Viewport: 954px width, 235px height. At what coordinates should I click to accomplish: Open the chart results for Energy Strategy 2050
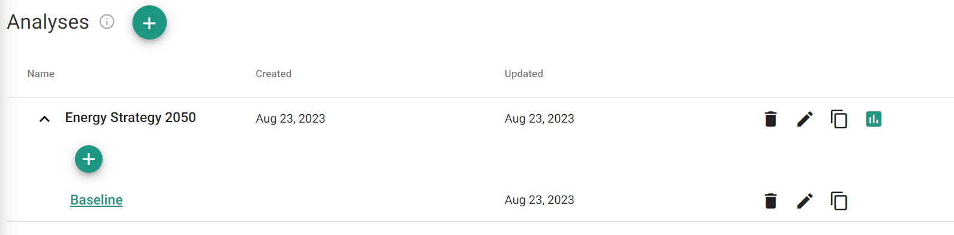point(874,119)
